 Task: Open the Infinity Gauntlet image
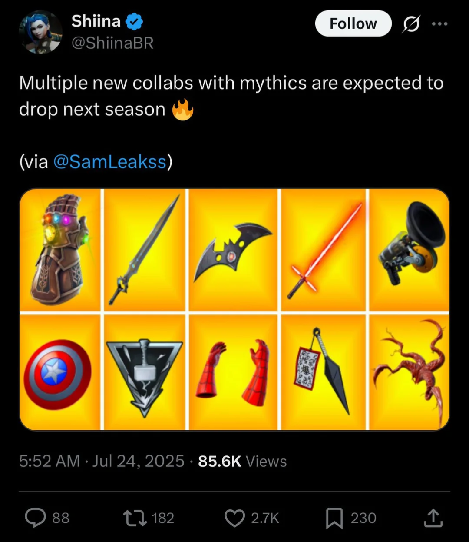coord(60,250)
